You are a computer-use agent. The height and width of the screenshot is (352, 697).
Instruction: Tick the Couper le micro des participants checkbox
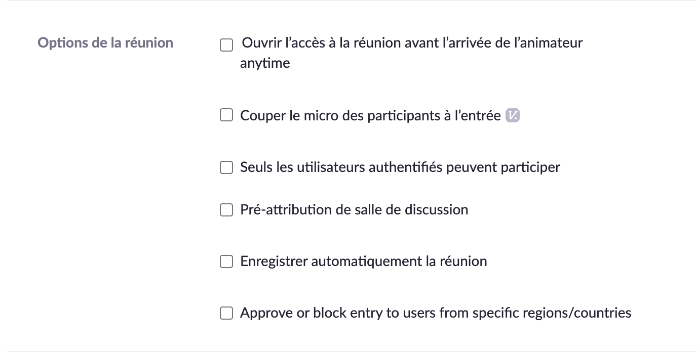(226, 115)
